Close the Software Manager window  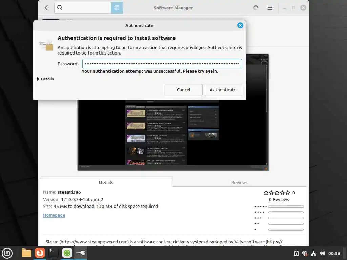(303, 8)
